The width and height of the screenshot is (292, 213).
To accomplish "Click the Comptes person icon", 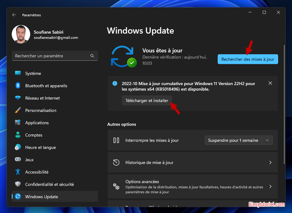I will pyautogui.click(x=18, y=135).
